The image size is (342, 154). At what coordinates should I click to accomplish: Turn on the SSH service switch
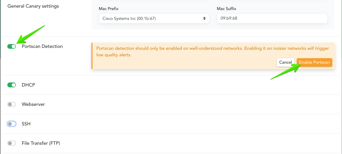pyautogui.click(x=12, y=124)
